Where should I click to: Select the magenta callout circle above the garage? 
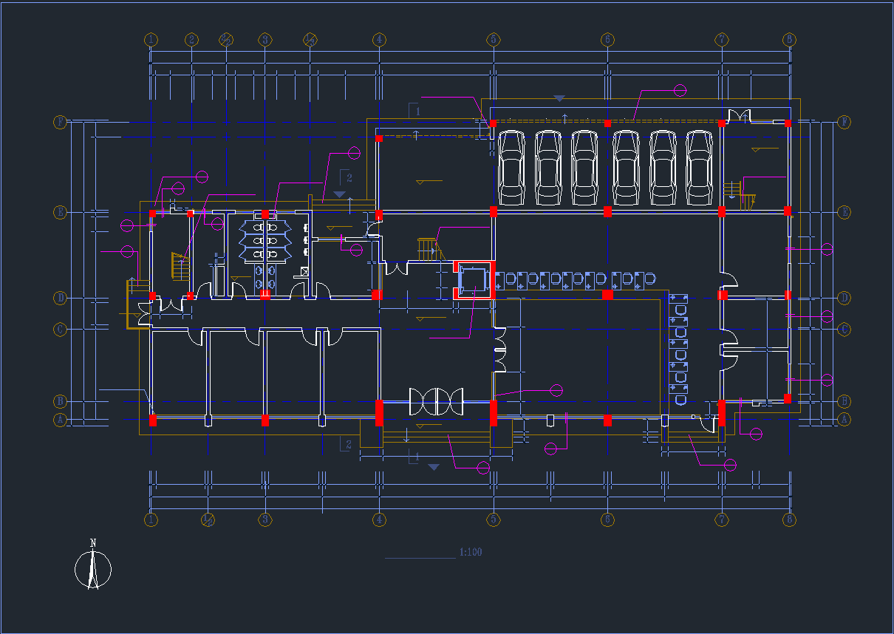coord(680,90)
